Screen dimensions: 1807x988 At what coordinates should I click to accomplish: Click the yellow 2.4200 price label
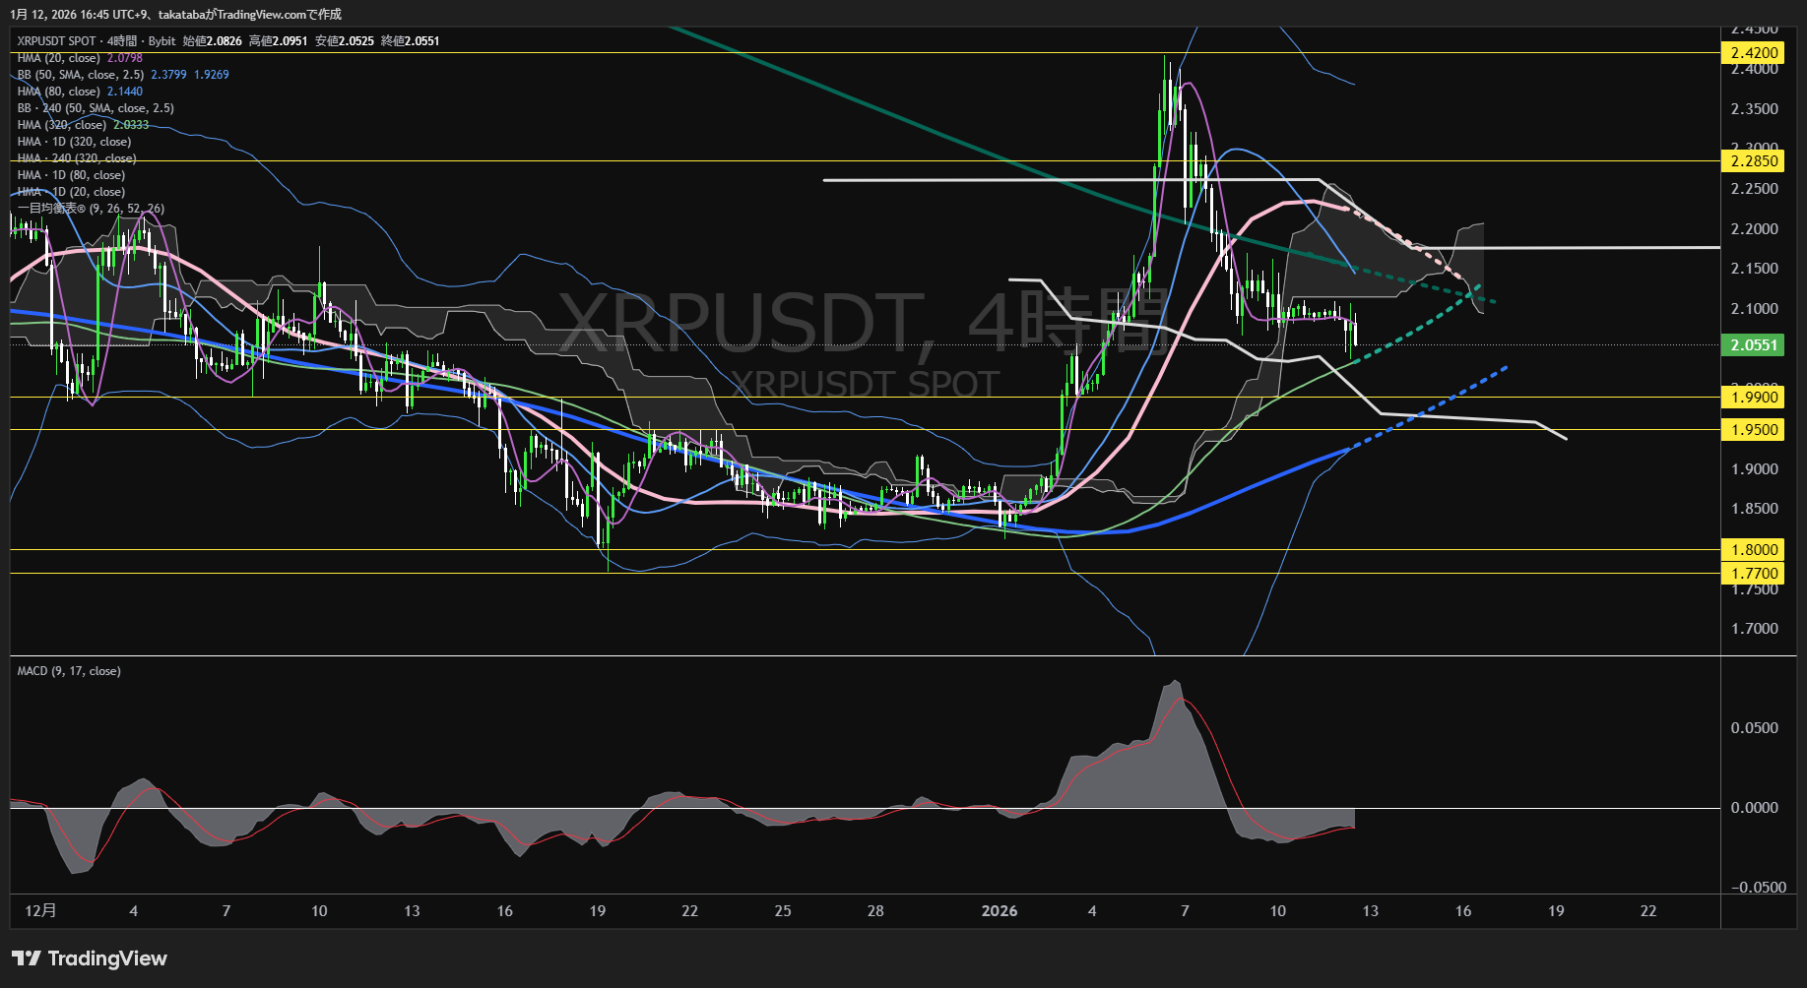click(x=1754, y=53)
